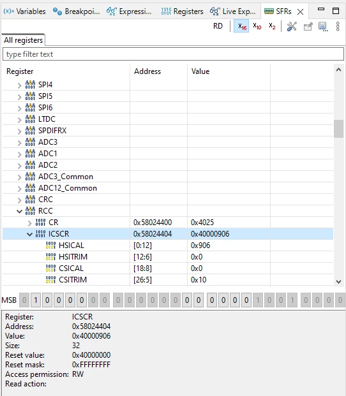This screenshot has height=396, width=346.
Task: Open SFR configuration tools icon
Action: tap(292, 26)
